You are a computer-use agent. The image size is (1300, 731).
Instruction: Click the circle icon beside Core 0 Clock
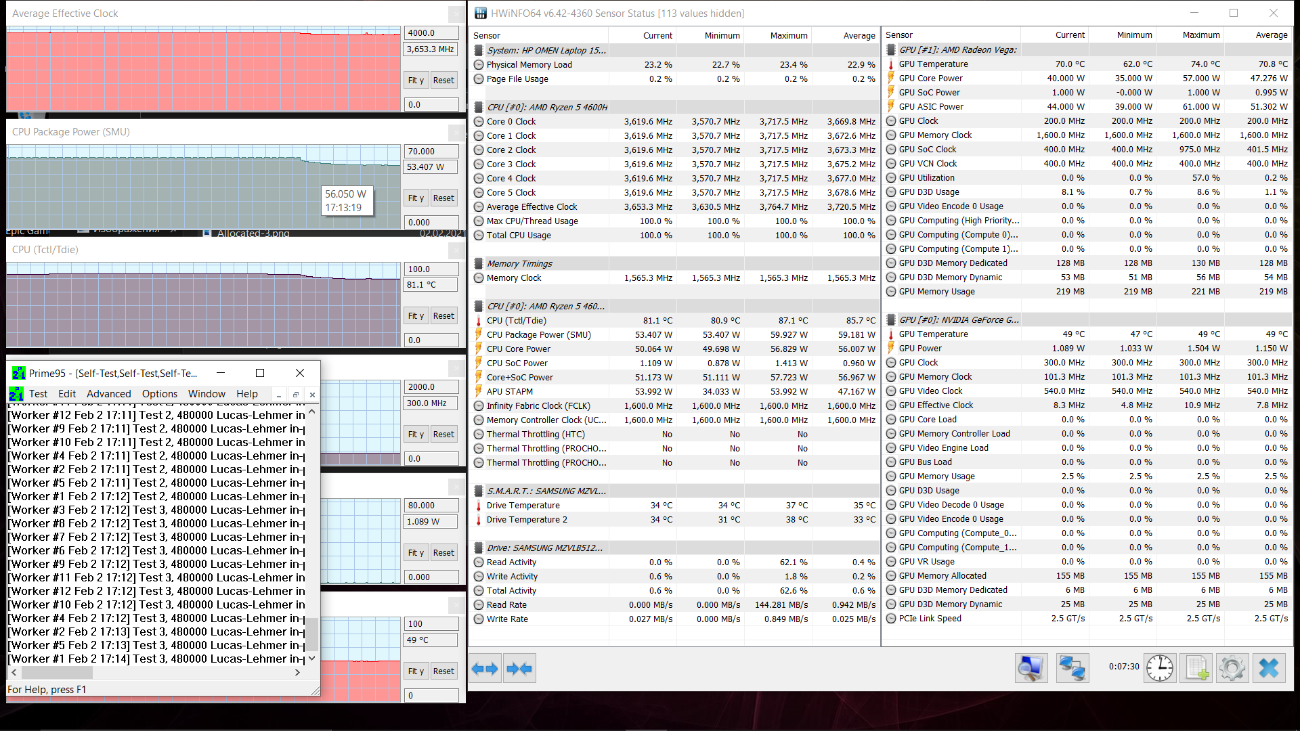(x=479, y=122)
